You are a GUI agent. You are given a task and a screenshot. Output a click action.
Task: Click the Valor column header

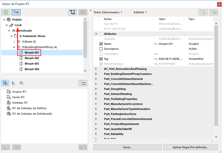point(162,19)
